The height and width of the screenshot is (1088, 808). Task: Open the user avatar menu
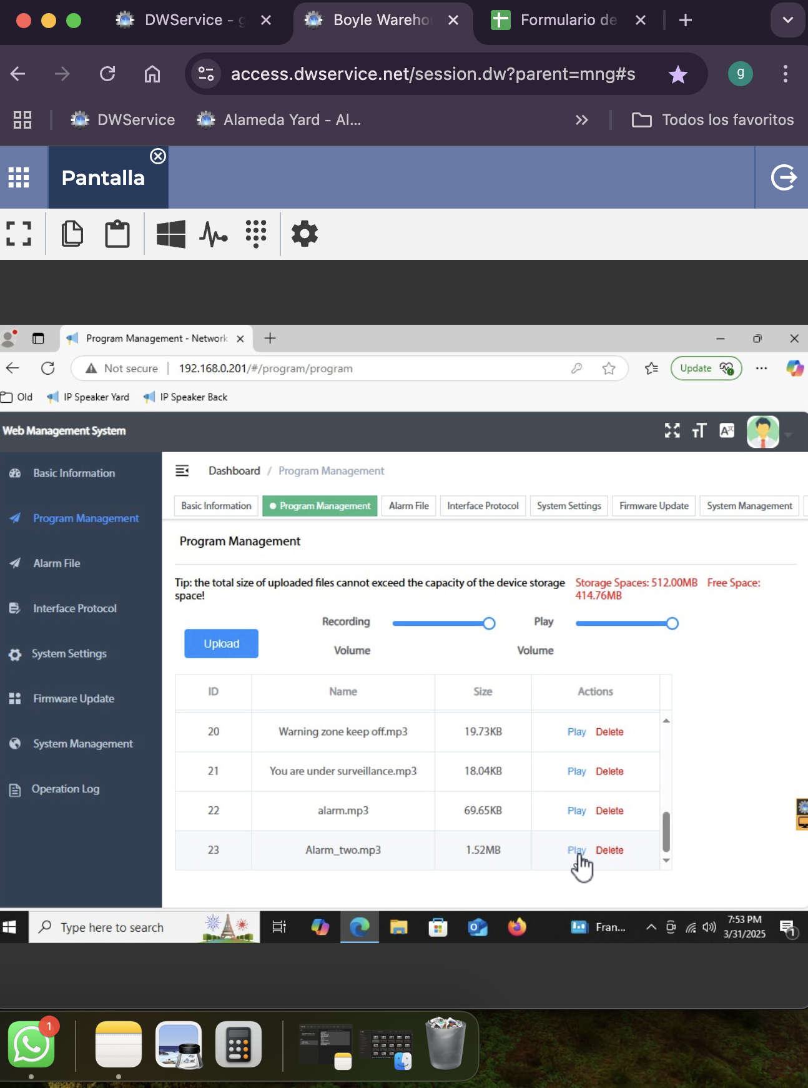[x=763, y=432]
